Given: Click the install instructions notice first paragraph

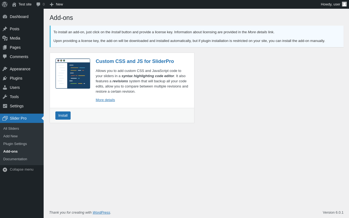Looking at the screenshot, I should point(164,32).
